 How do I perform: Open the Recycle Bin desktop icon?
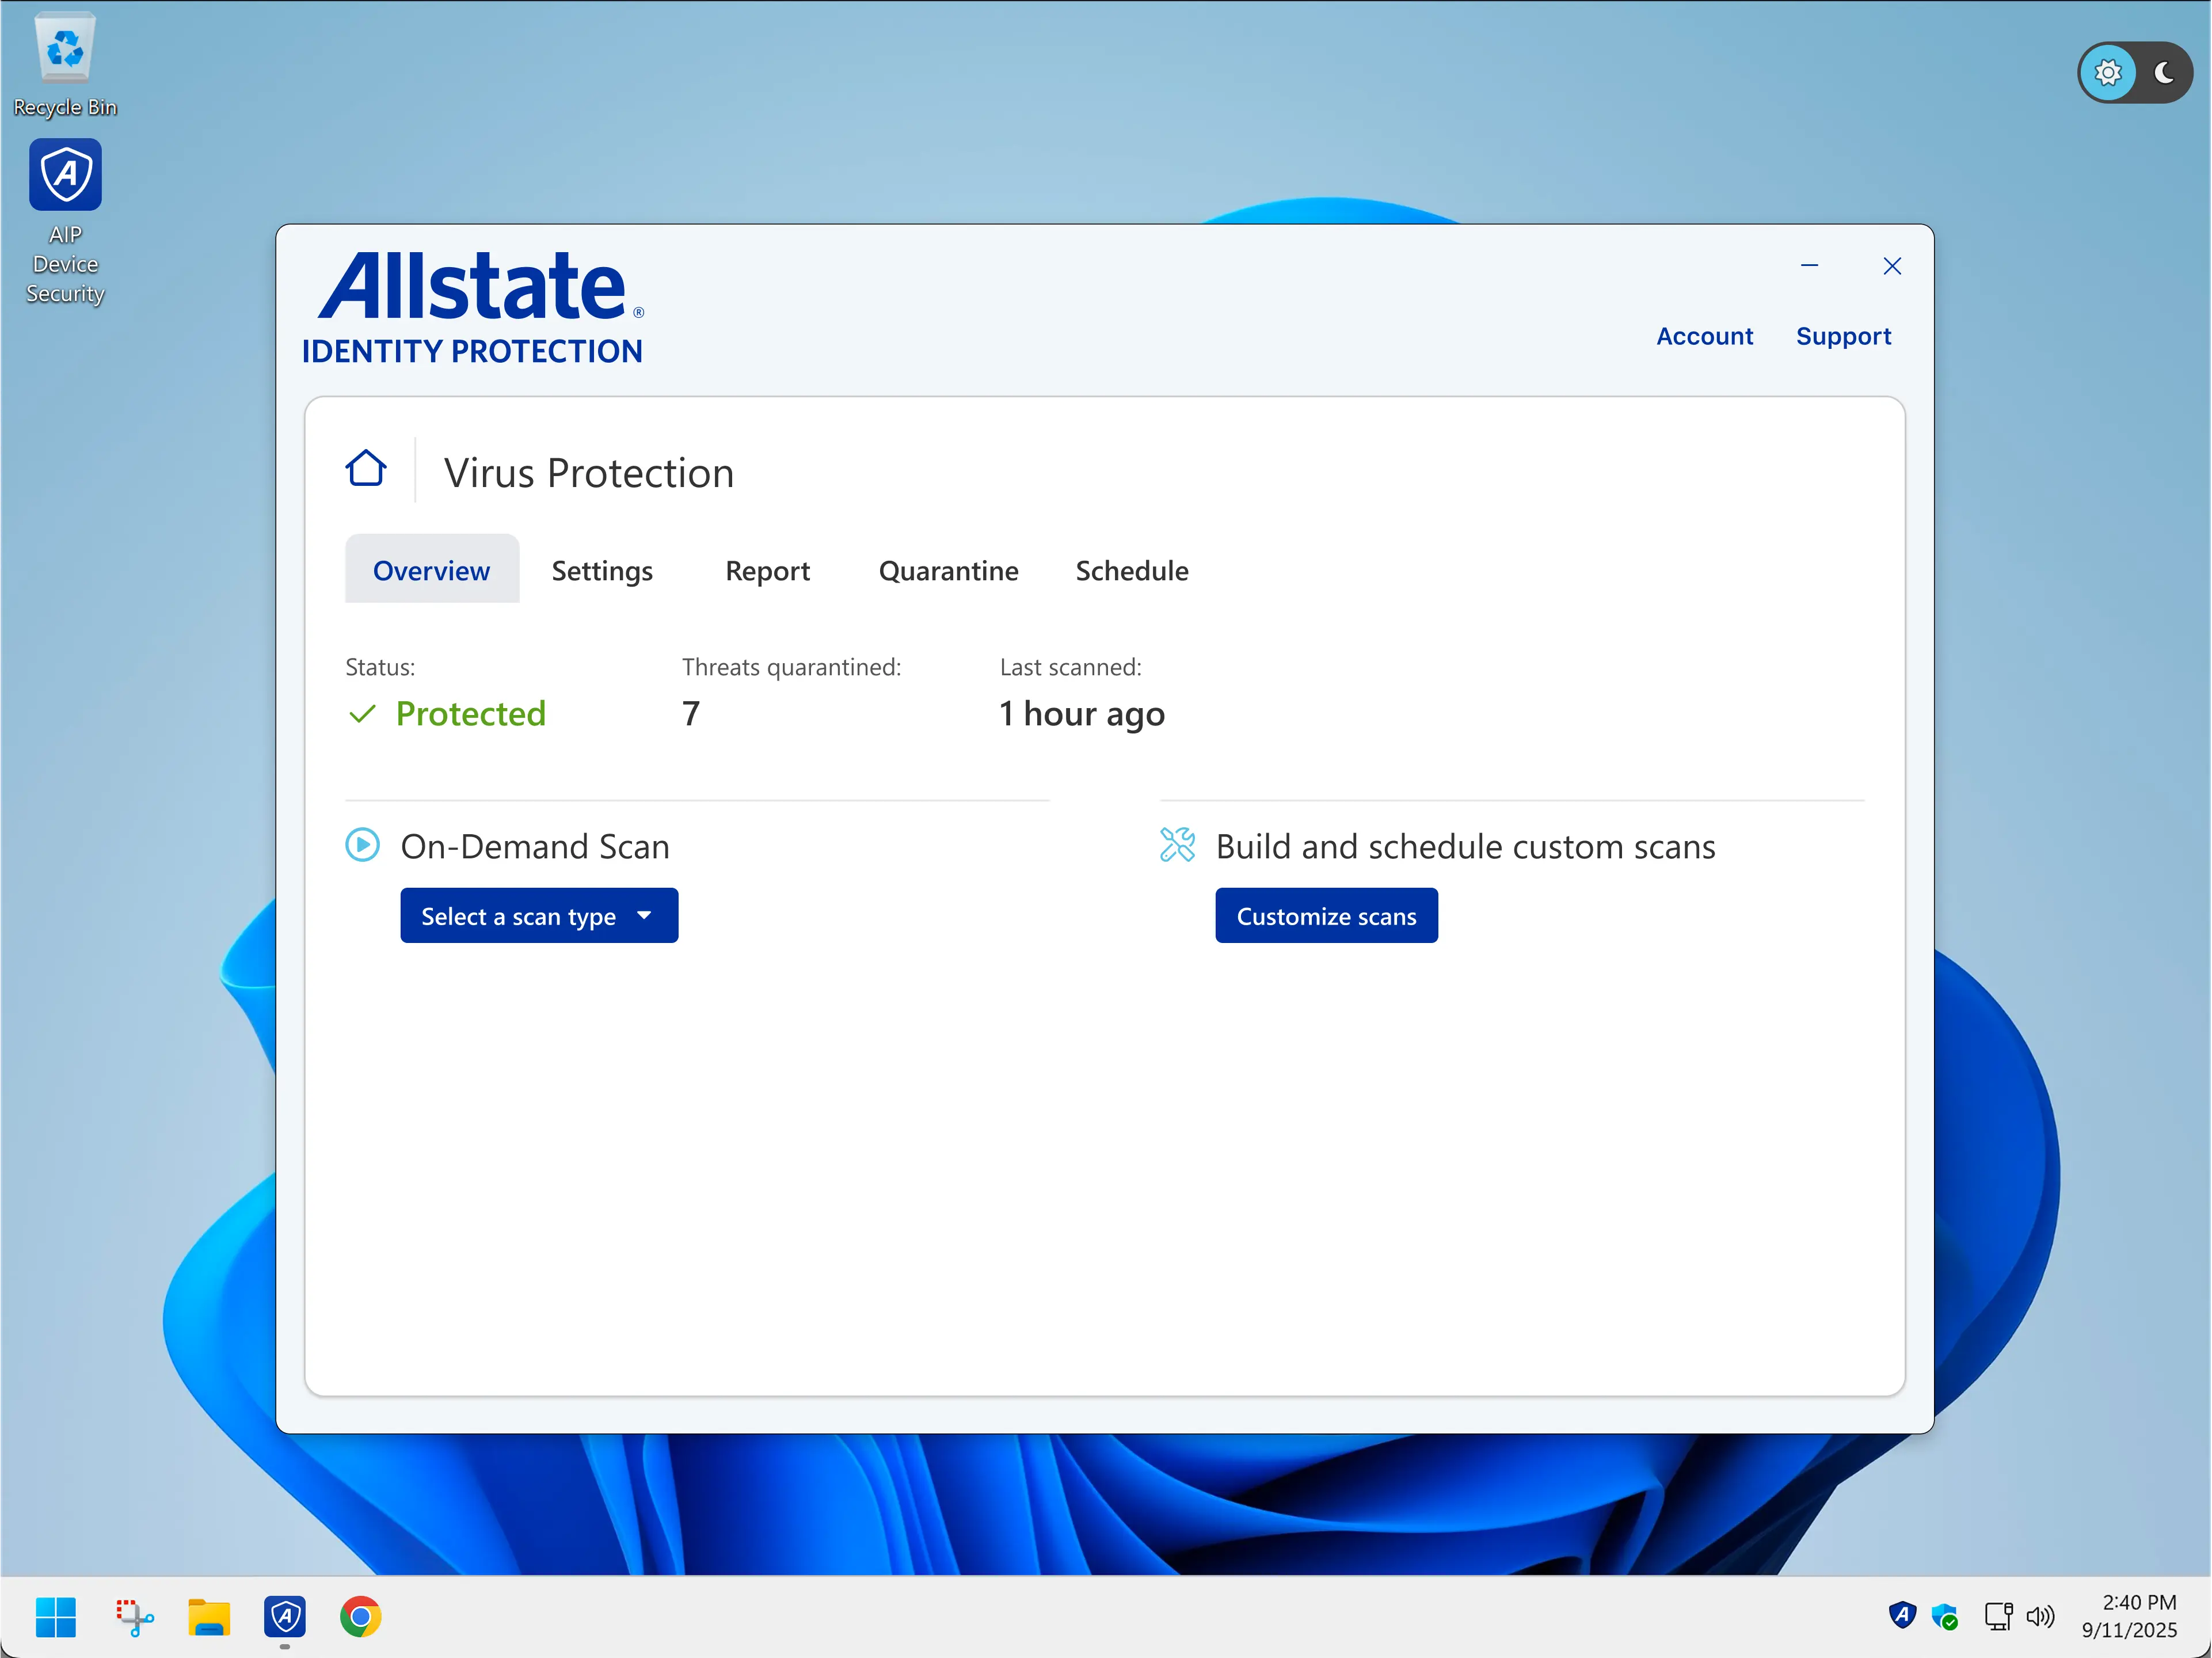(65, 64)
